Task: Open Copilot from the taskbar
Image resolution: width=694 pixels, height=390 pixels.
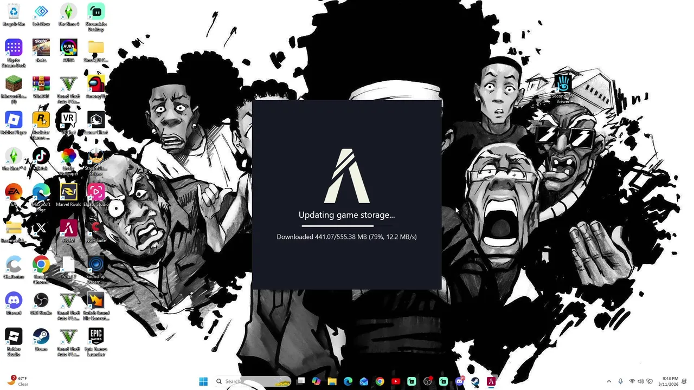Action: point(316,381)
